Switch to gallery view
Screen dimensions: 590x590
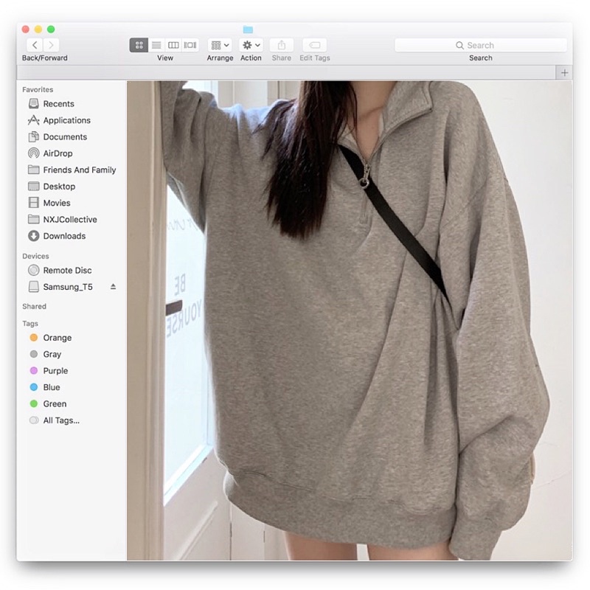190,45
